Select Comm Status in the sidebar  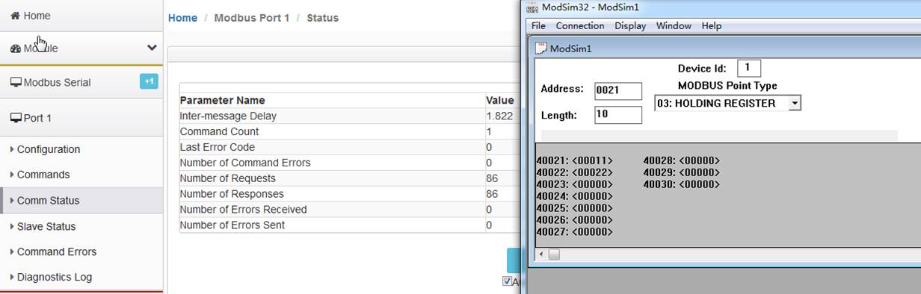click(81, 200)
